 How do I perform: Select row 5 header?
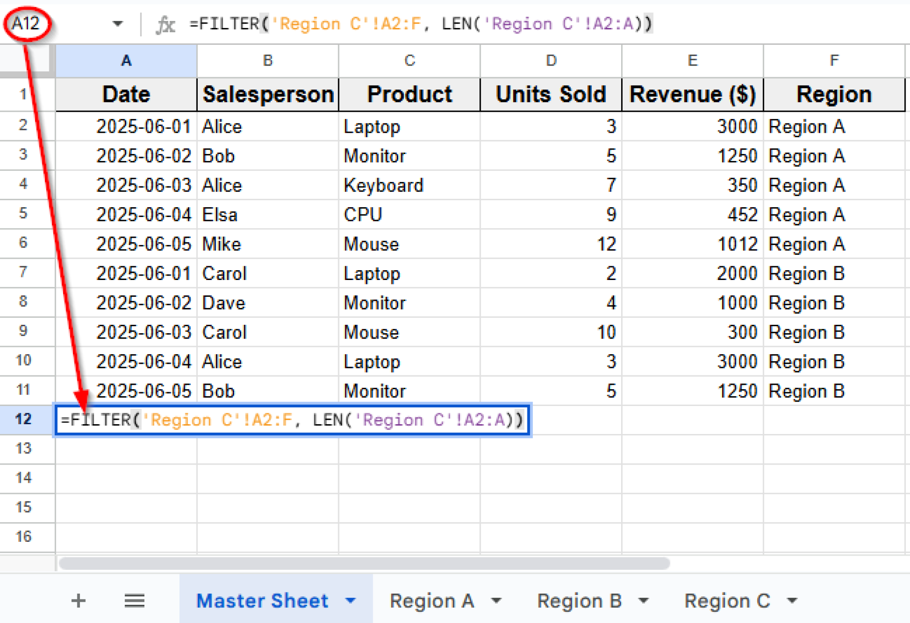(x=23, y=214)
